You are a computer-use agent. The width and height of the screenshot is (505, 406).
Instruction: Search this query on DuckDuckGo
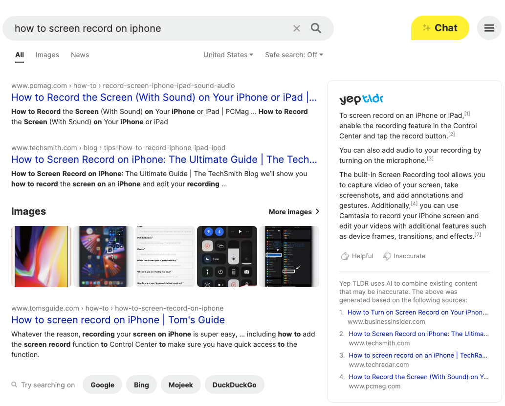pos(235,385)
